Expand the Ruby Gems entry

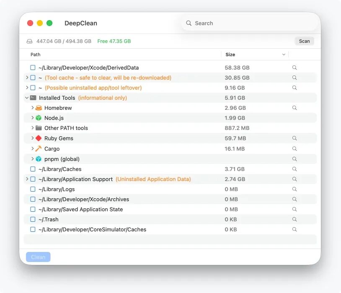pos(33,138)
